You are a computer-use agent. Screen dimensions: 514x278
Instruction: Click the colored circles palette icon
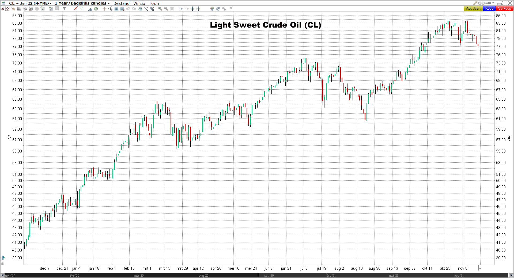coord(212,9)
